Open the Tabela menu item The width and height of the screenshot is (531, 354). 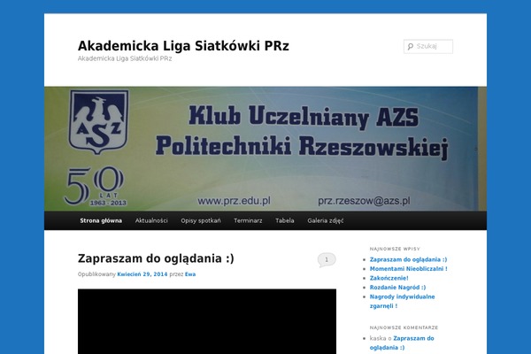[285, 220]
